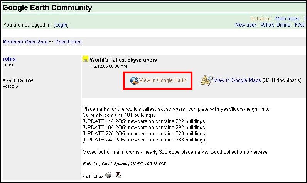Open the View in Google Maps link

(237, 80)
